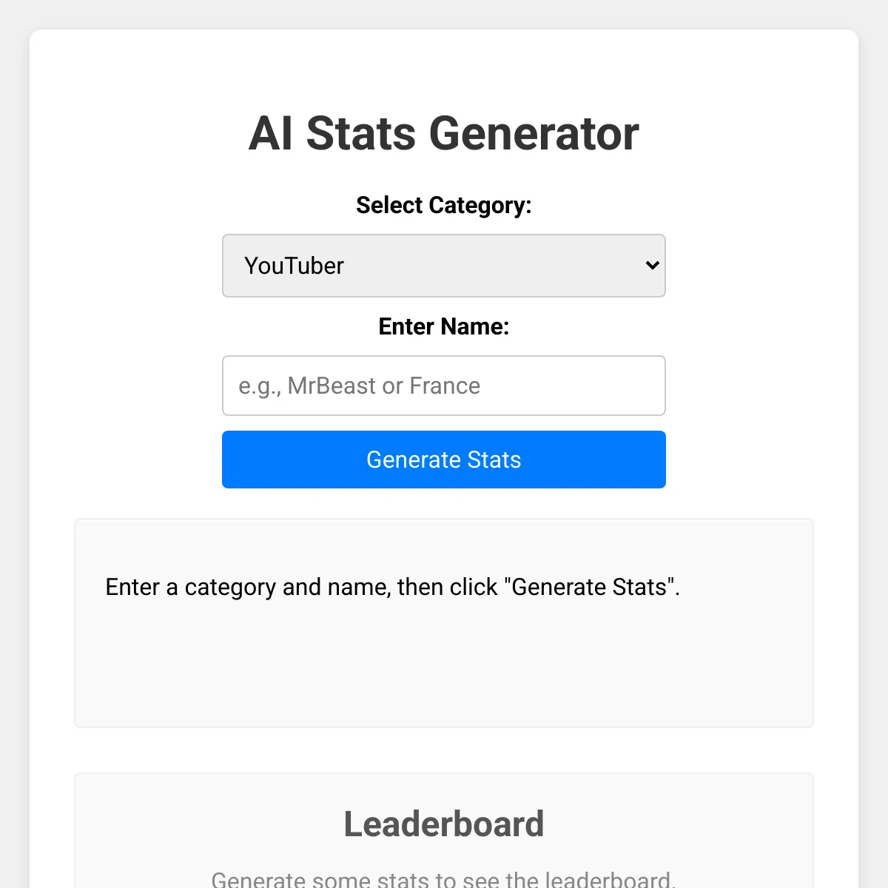Screen dimensions: 888x888
Task: Click the Leaderboard heading
Action: (444, 824)
